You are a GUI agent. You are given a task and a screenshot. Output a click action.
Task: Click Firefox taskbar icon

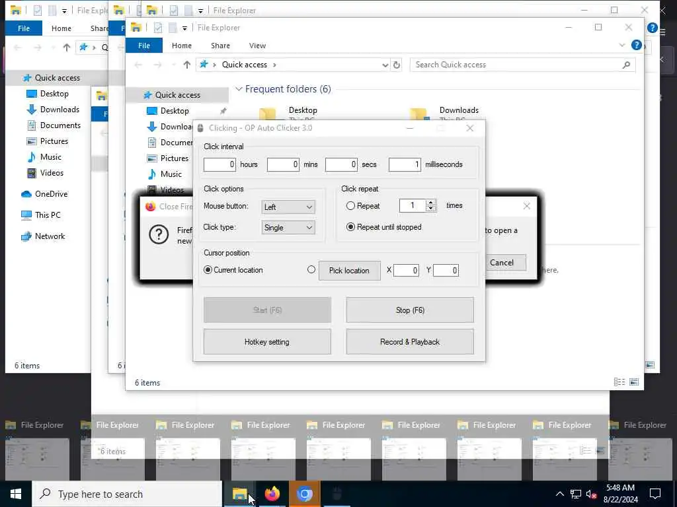[272, 494]
